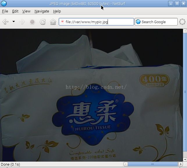
Task: Minimize the NetSurf window
Action: [171, 3]
